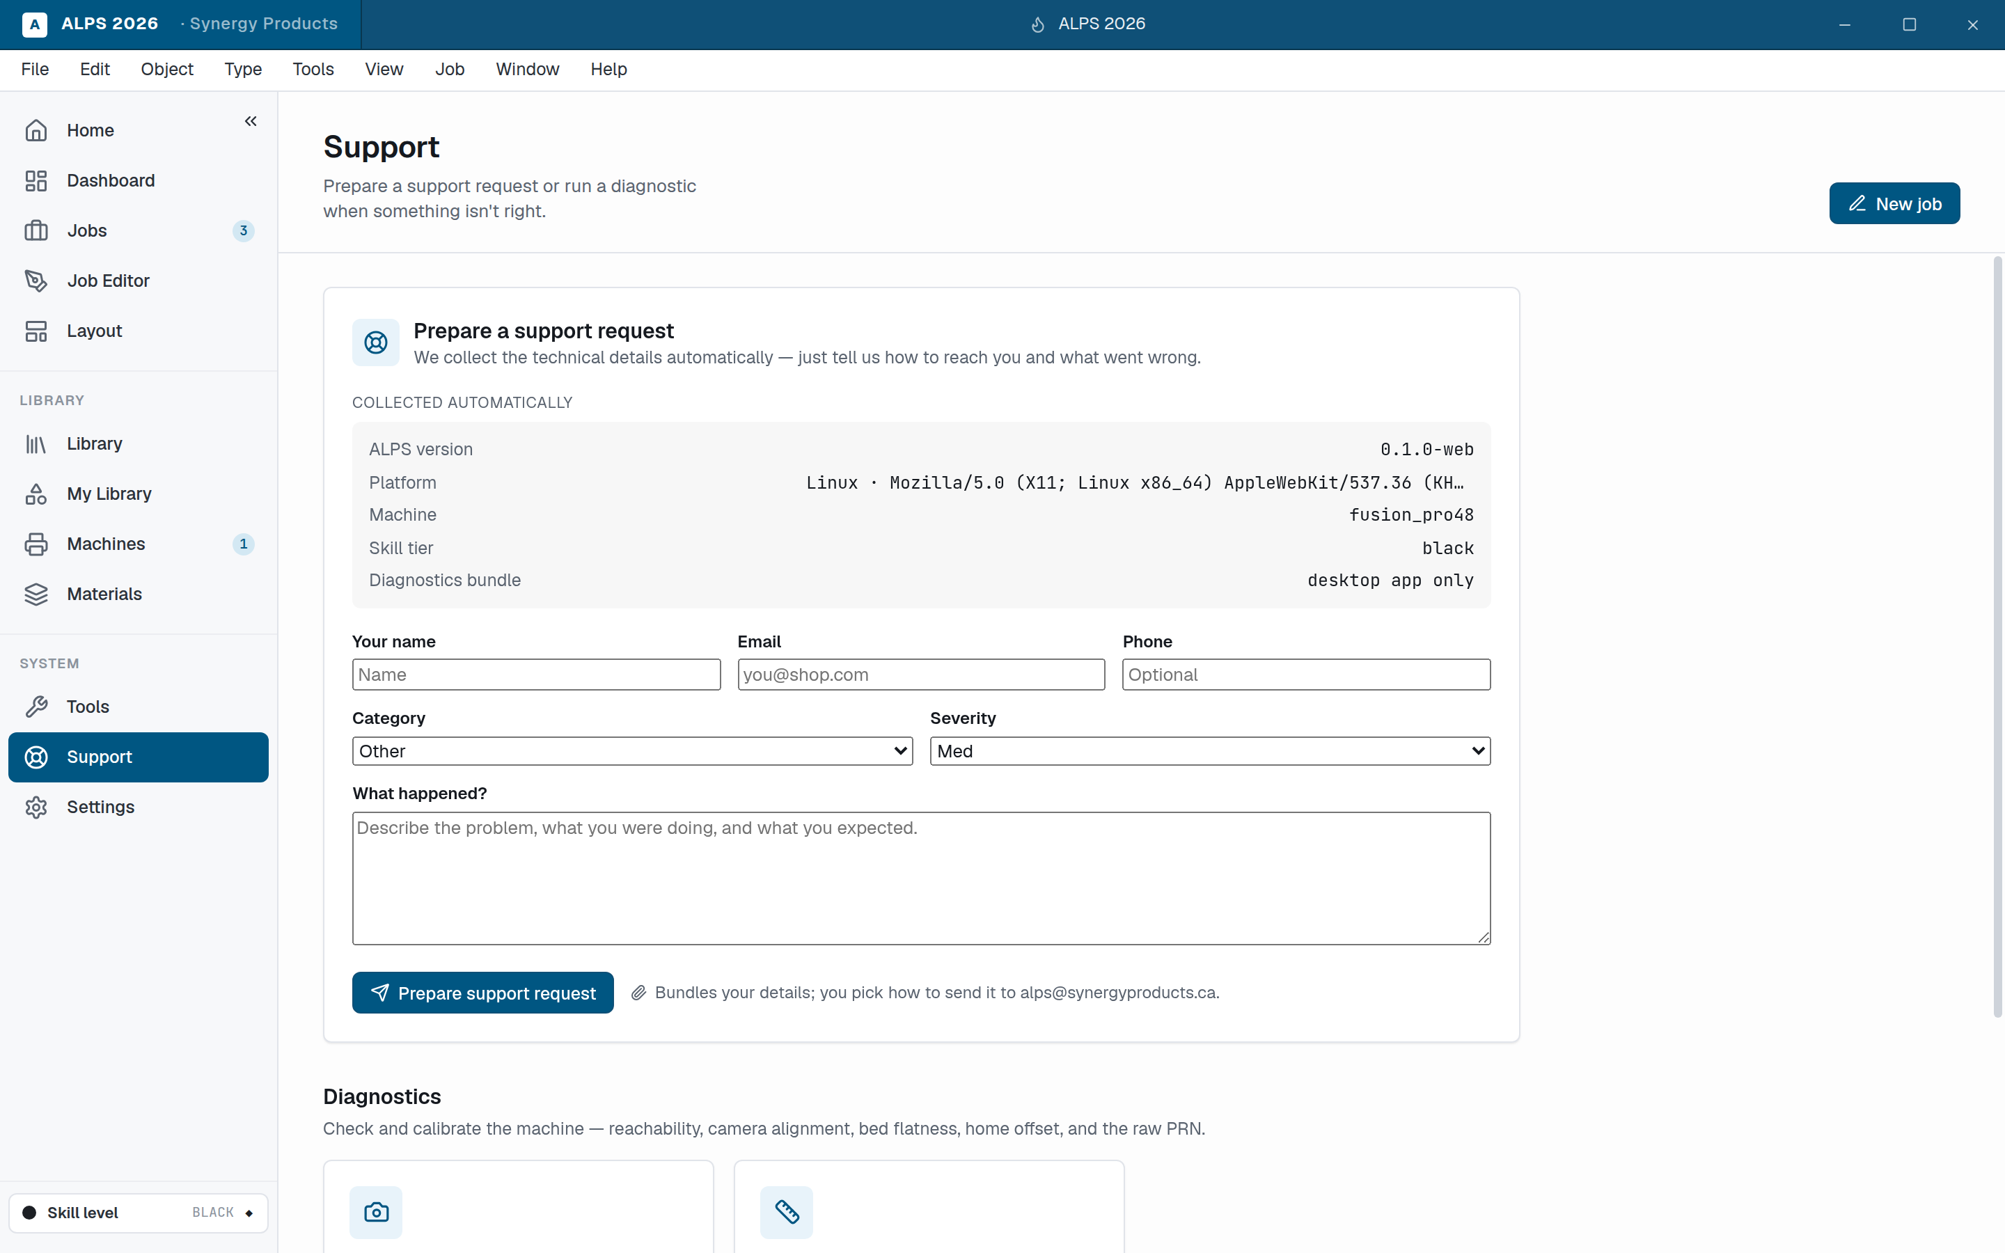2005x1253 pixels.
Task: Click the Materials layers icon
Action: click(x=36, y=594)
